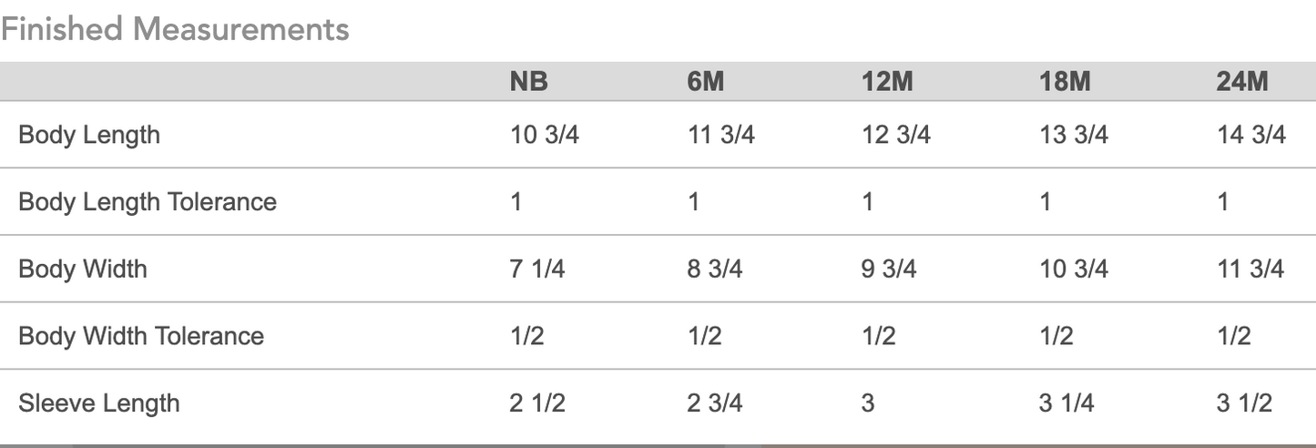Click the 24M column header
The height and width of the screenshot is (448, 1316).
(1242, 82)
